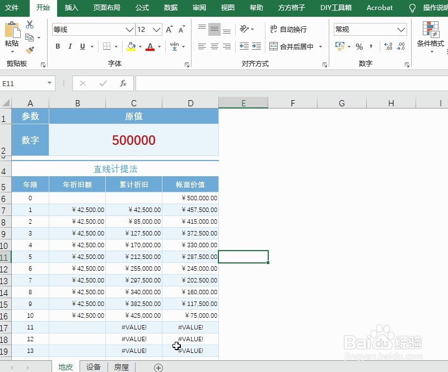This screenshot has width=448, height=372.
Task: Open underline style dropdown arrow
Action: [92, 46]
